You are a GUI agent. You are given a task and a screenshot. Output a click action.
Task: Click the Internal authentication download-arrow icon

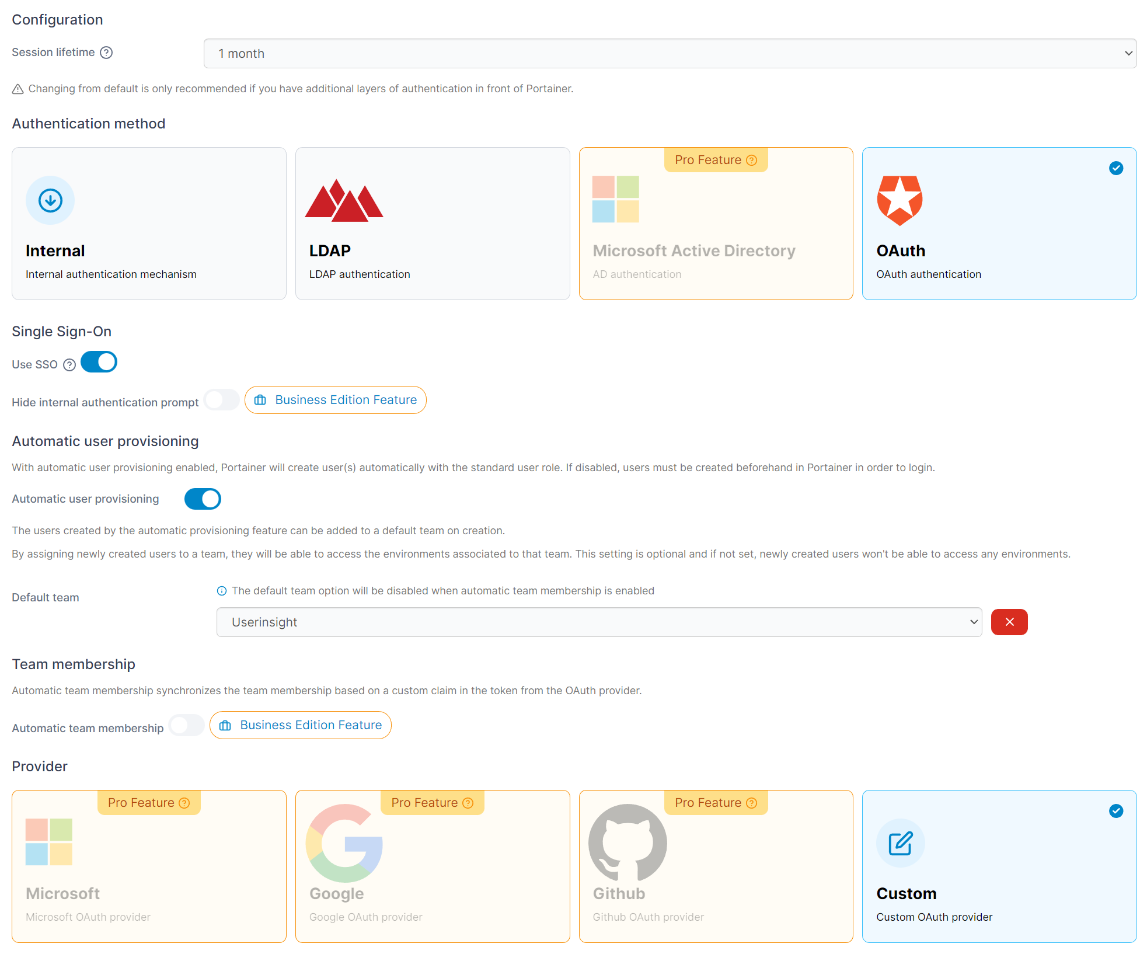(x=50, y=200)
